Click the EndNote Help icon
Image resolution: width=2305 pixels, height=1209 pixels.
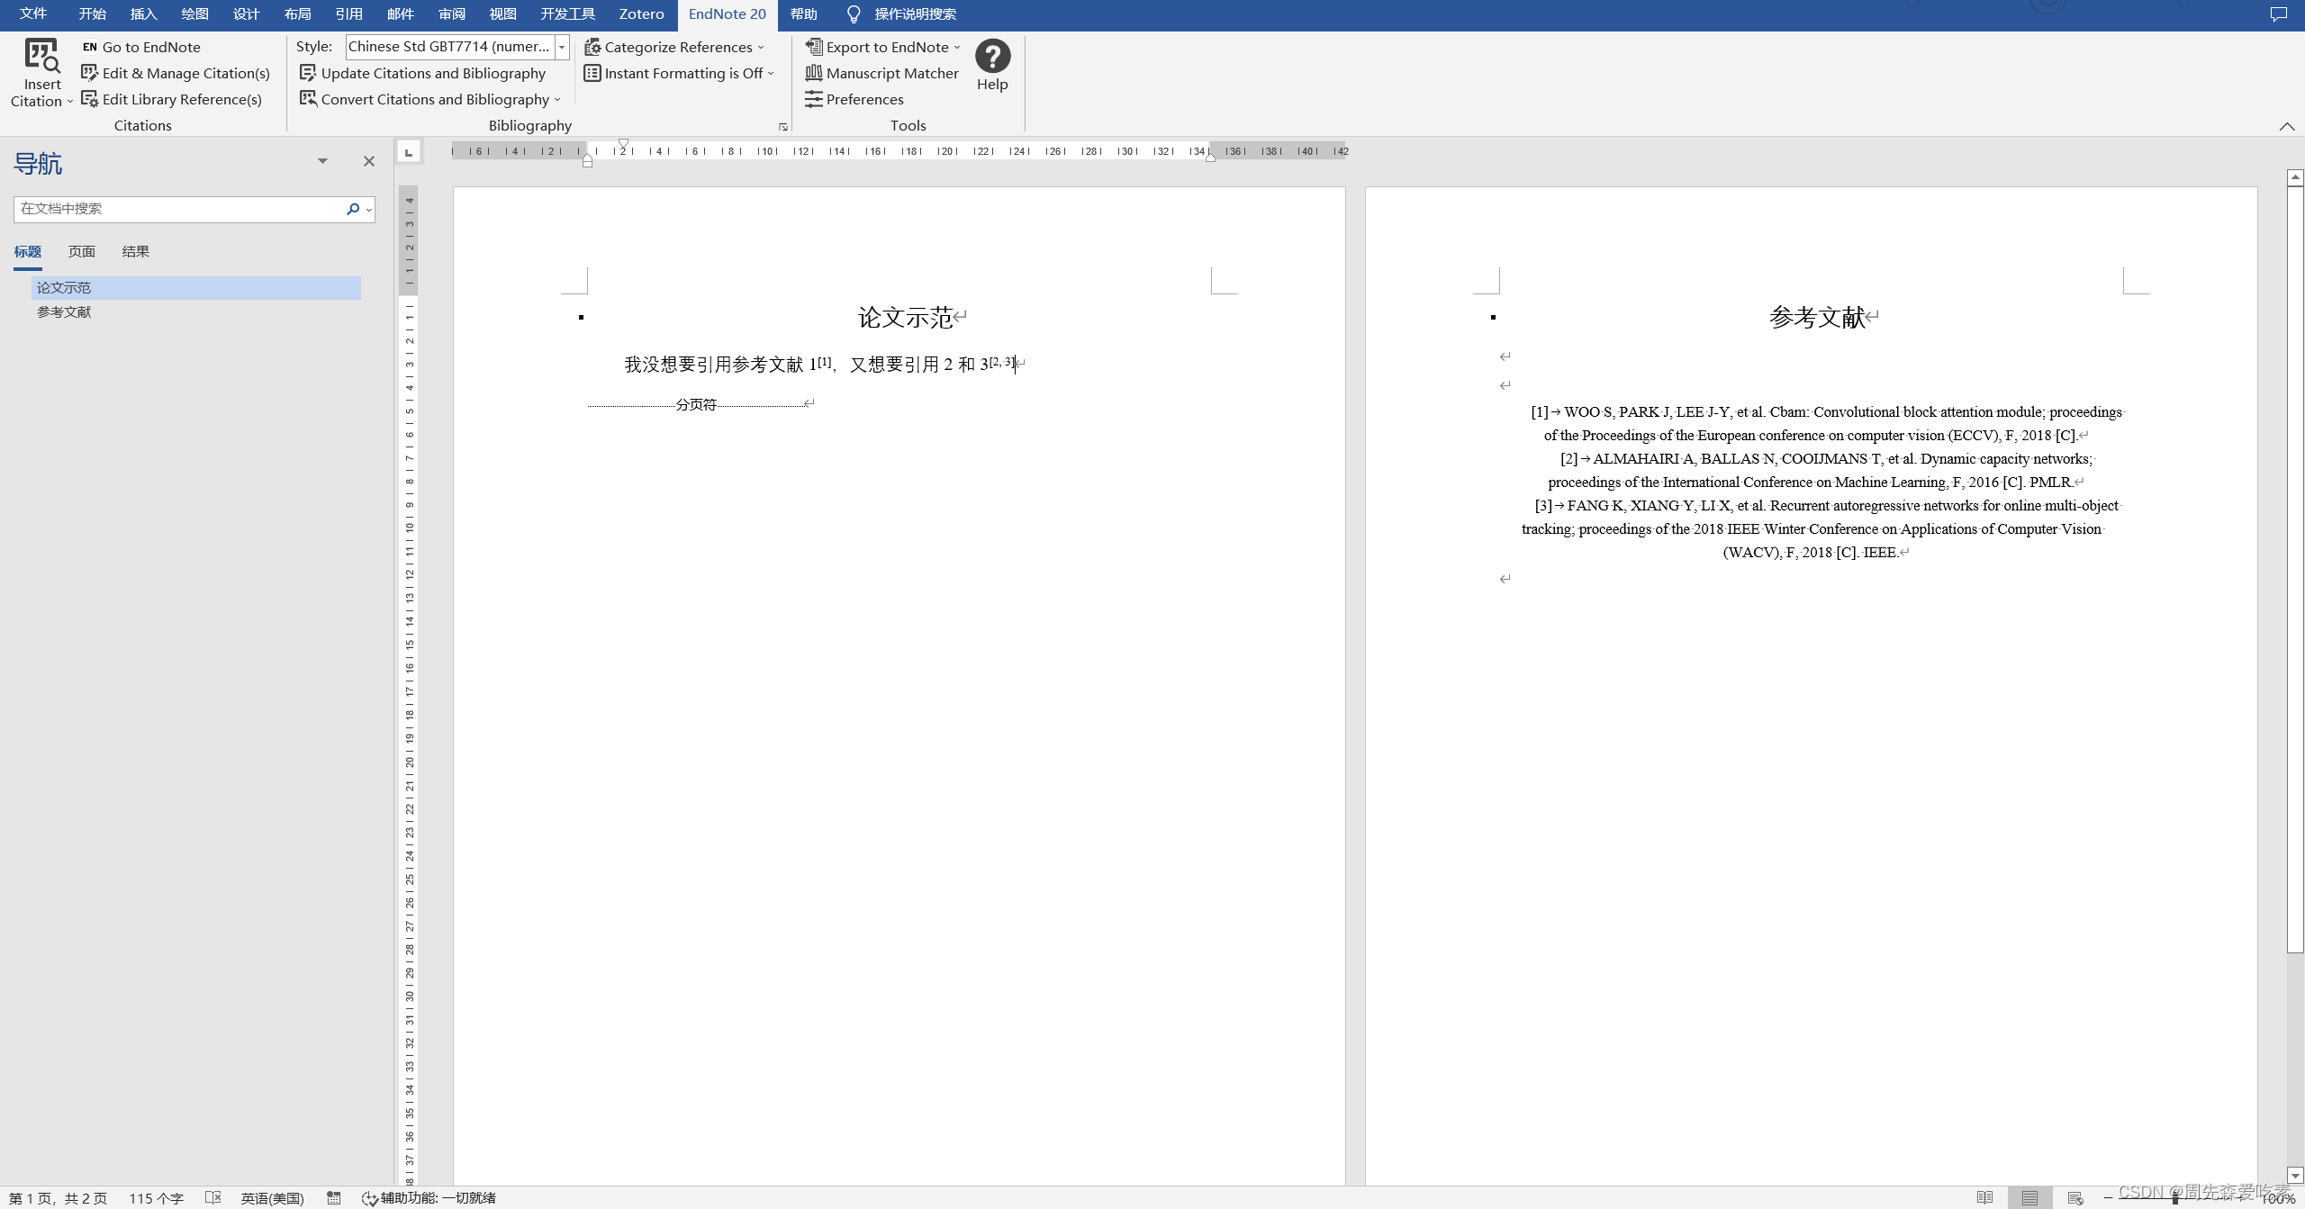(992, 57)
